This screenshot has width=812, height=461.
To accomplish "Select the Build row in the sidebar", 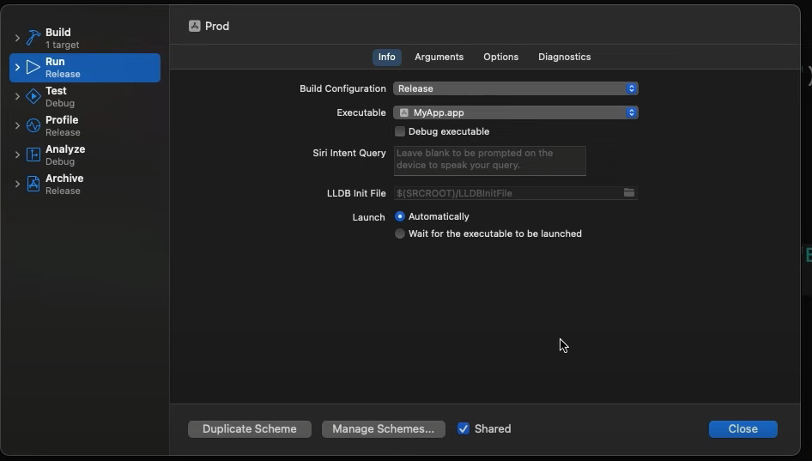I will 85,39.
